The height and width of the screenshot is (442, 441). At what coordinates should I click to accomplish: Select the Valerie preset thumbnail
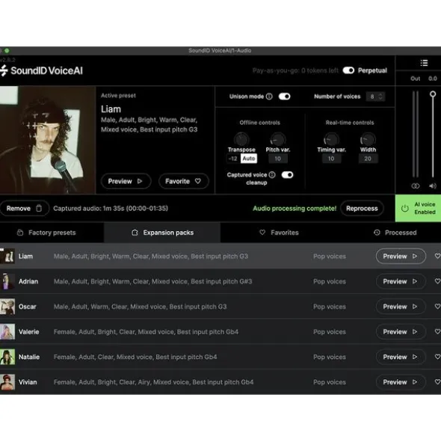coord(7,332)
